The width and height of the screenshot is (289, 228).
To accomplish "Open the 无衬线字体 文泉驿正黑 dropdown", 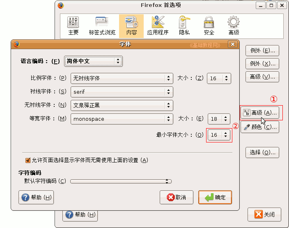I will pos(122,106).
